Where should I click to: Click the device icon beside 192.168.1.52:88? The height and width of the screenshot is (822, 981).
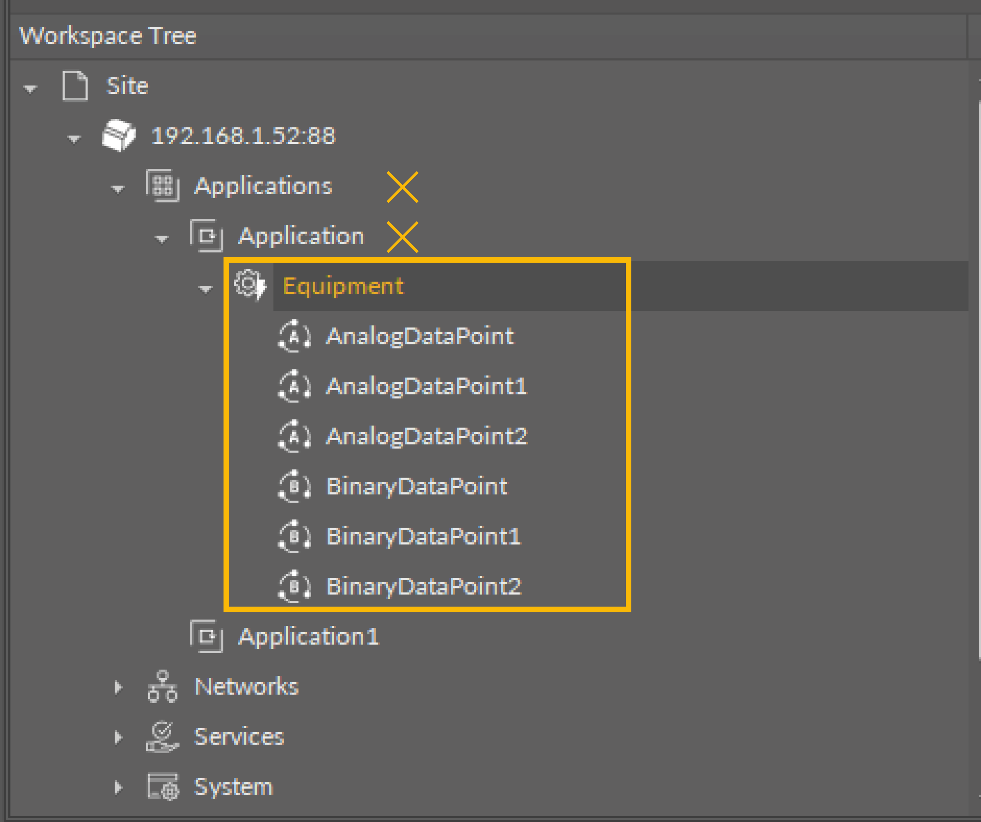coord(119,135)
